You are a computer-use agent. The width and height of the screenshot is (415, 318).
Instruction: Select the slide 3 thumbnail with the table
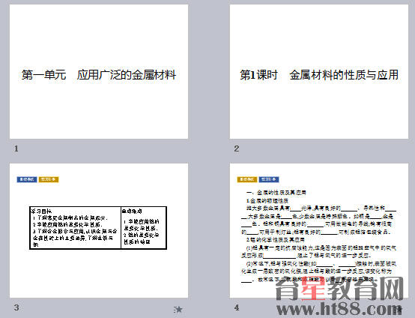point(99,230)
